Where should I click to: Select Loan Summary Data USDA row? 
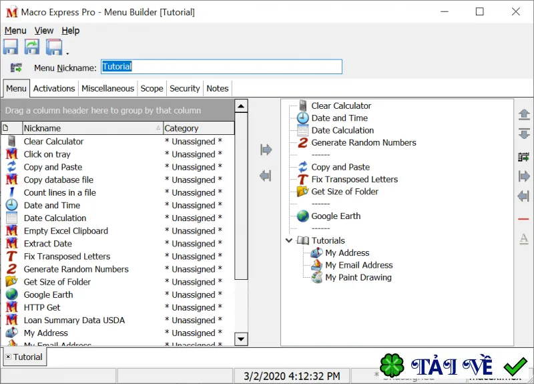[x=118, y=321]
